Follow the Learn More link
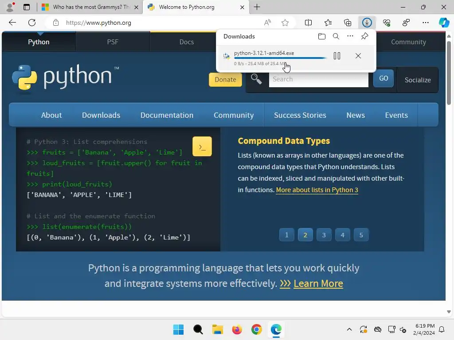The image size is (454, 340). pos(318,283)
